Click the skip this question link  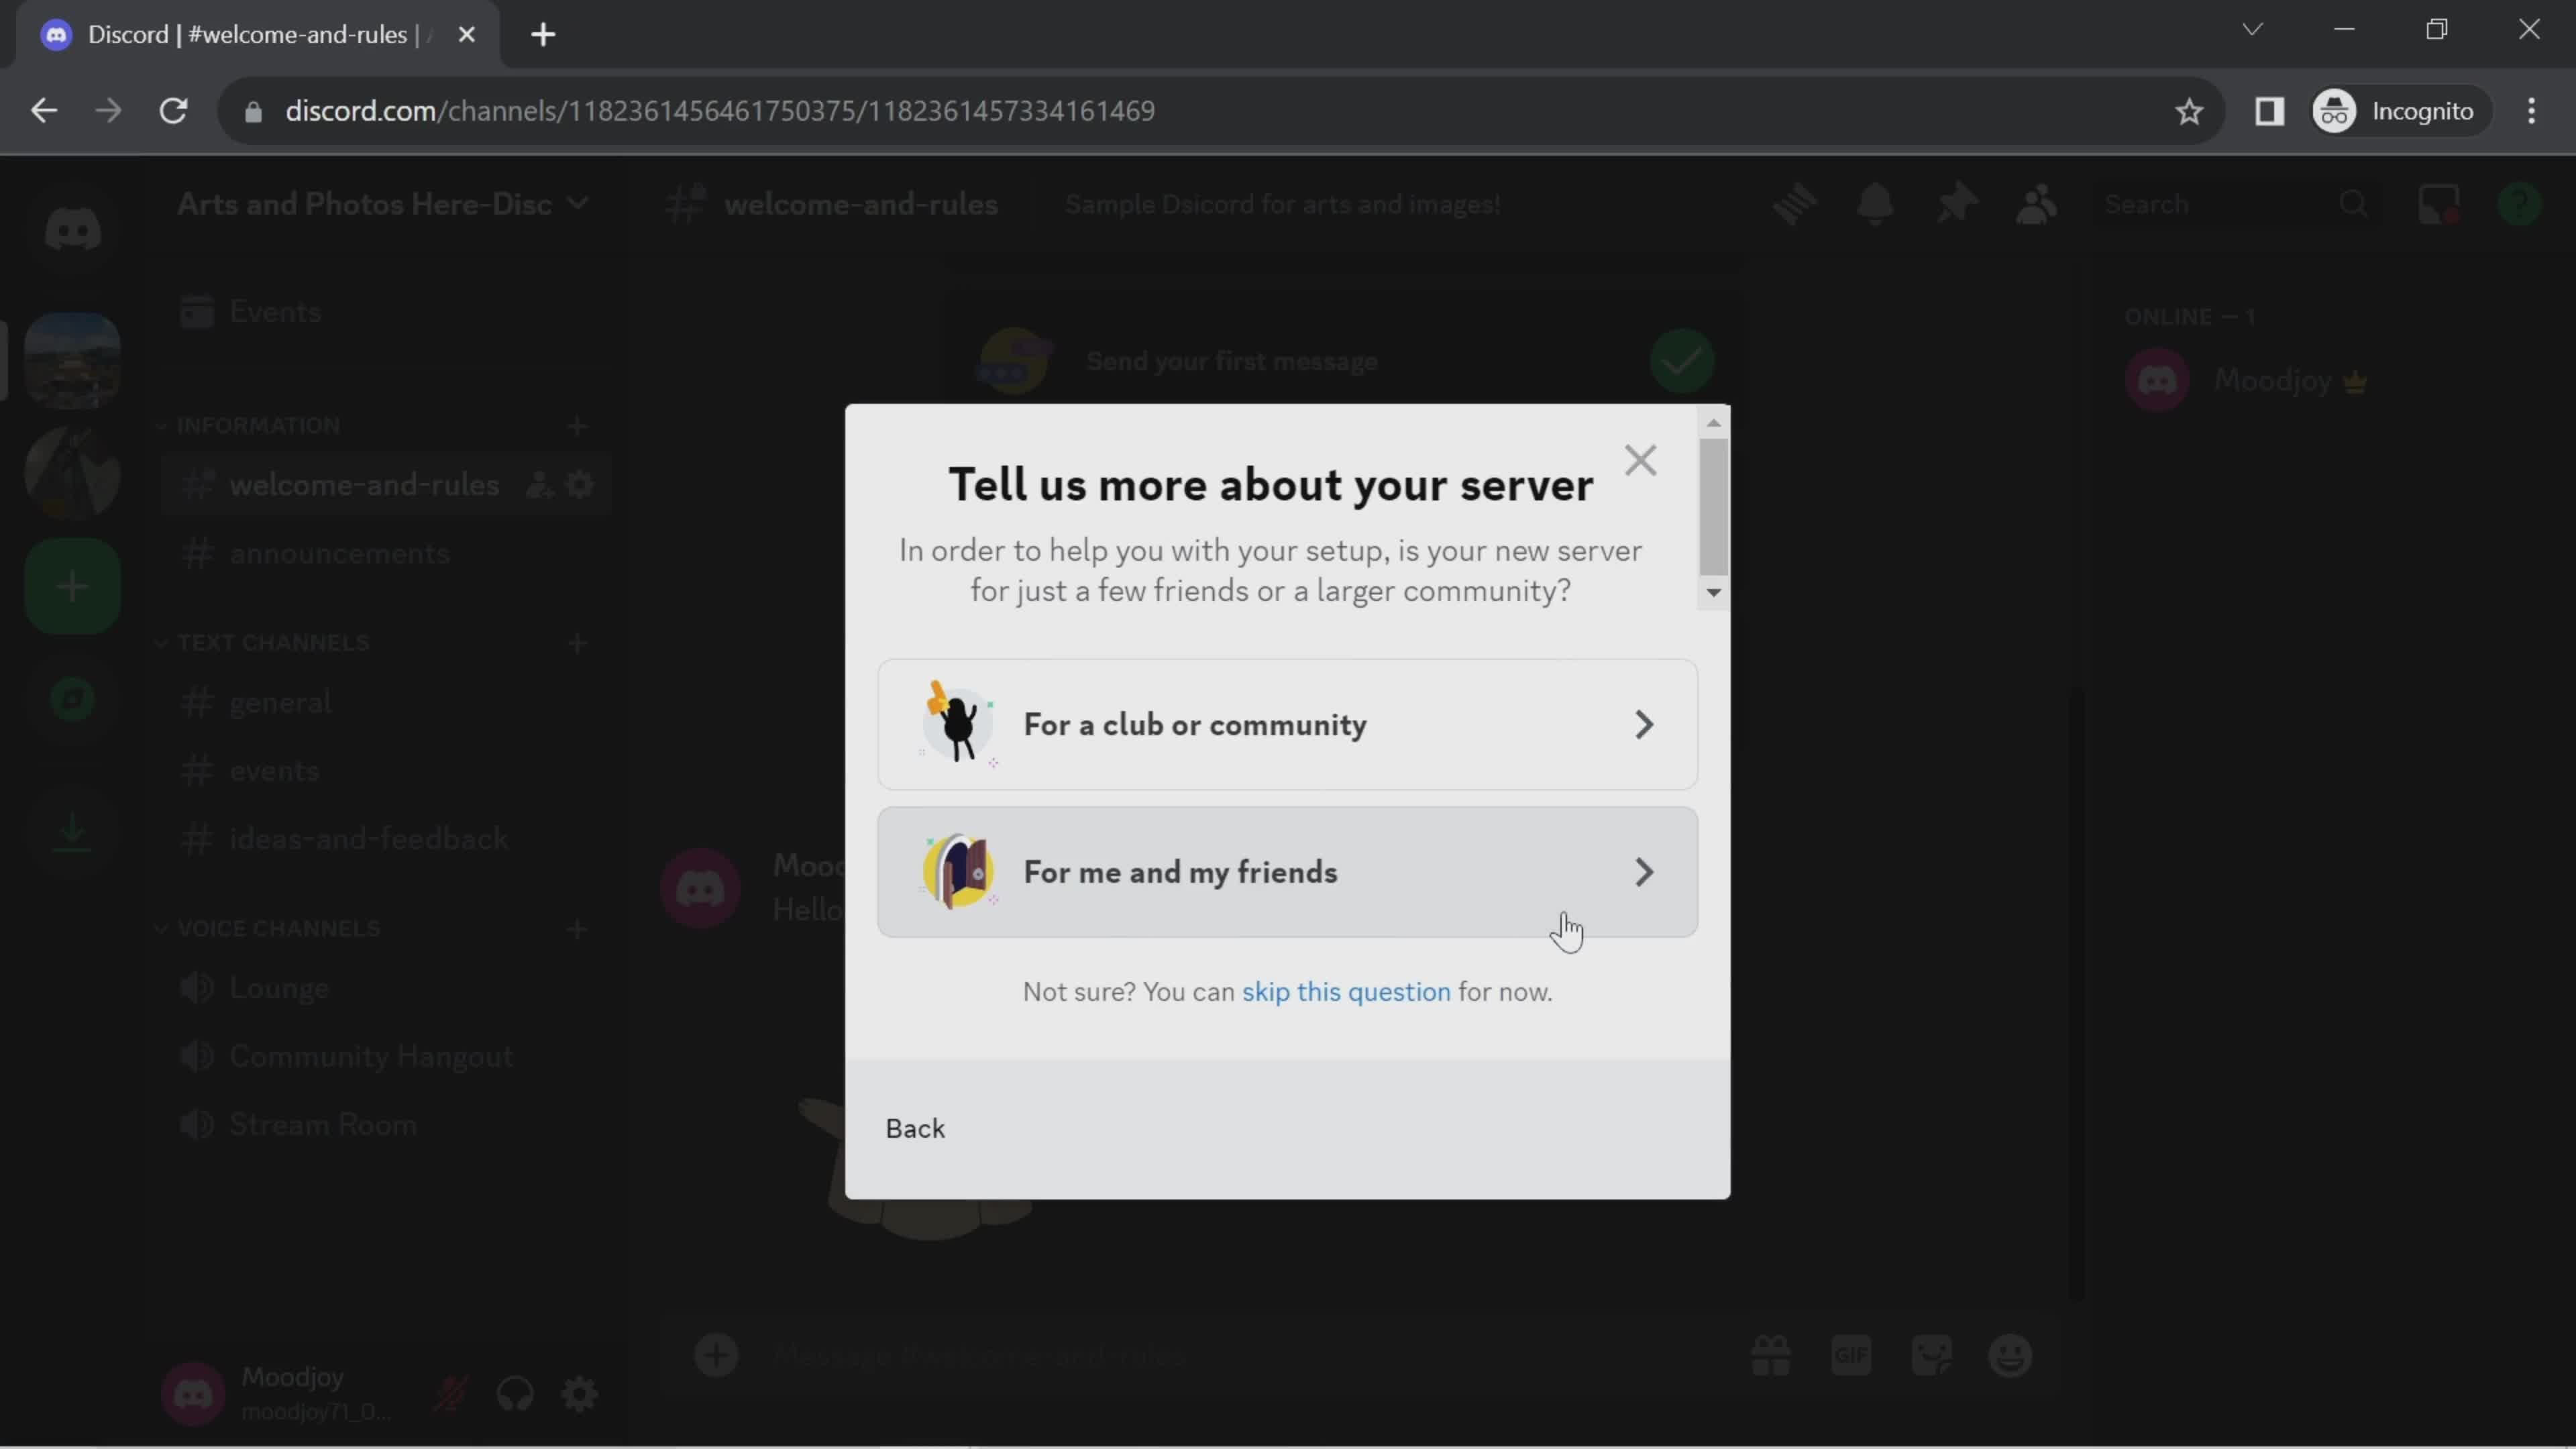1345,992
